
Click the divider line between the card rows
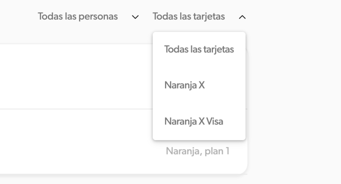[76, 109]
